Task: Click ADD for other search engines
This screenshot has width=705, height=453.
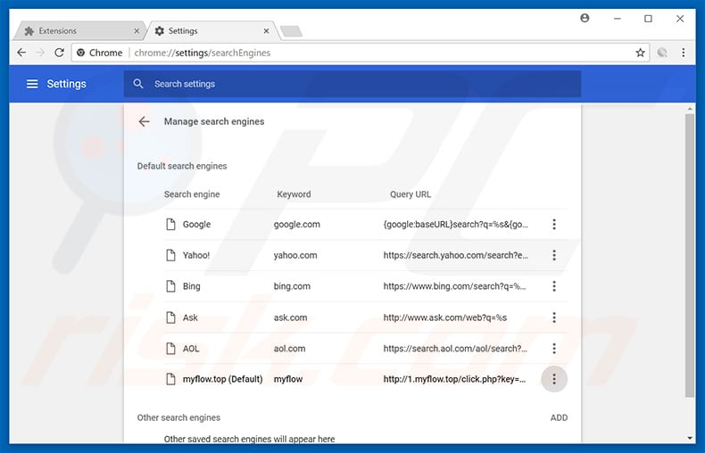Action: [x=559, y=418]
